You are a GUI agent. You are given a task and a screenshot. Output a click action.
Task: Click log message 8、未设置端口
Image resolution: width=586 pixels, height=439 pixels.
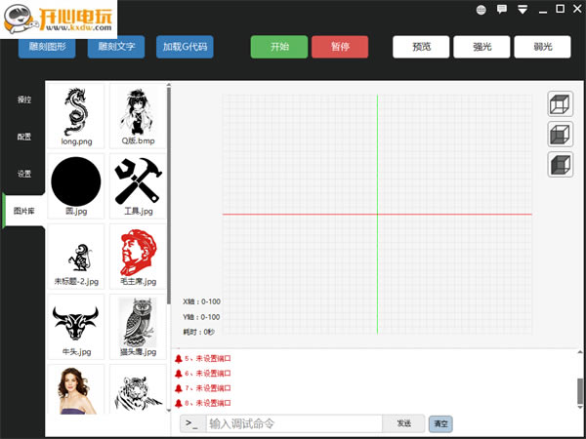click(x=208, y=404)
